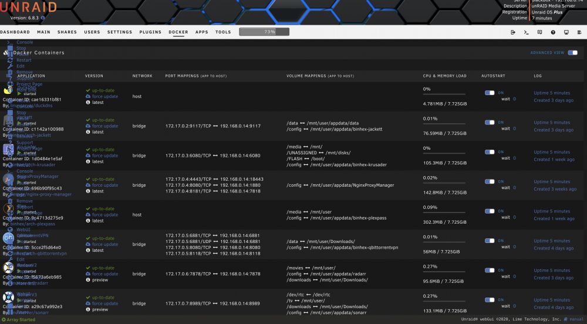Click the Array Started status icon
Screen dimensions: 587x324
(x=4, y=320)
